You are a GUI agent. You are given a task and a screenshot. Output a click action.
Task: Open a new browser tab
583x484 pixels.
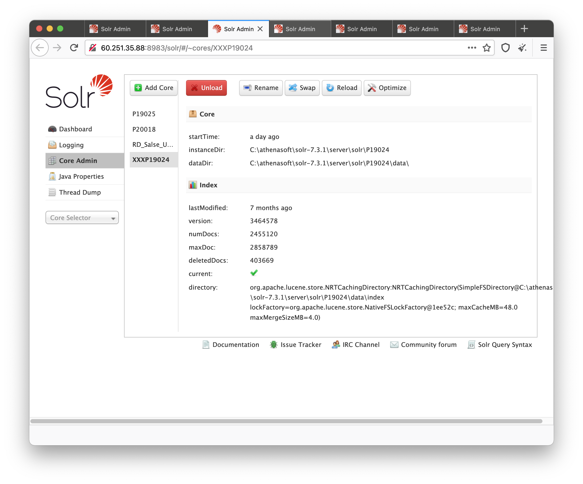524,29
